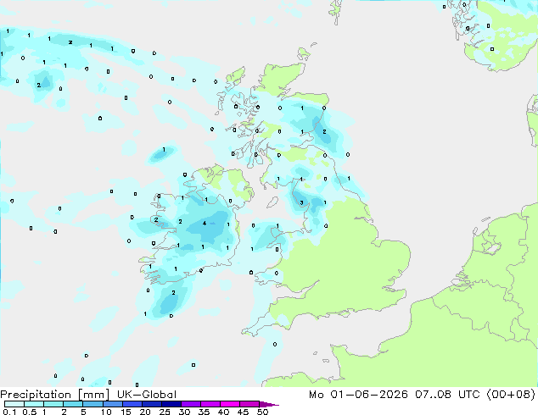Click the 35–40 mm legend color swatch
This screenshot has height=415, width=538.
(210, 404)
